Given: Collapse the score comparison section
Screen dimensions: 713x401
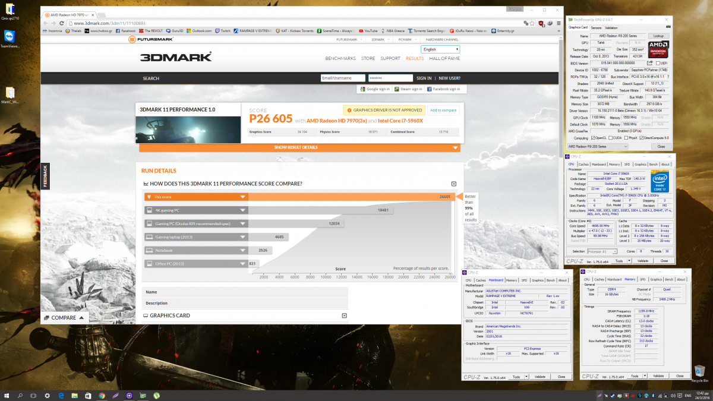Looking at the screenshot, I should (x=454, y=184).
